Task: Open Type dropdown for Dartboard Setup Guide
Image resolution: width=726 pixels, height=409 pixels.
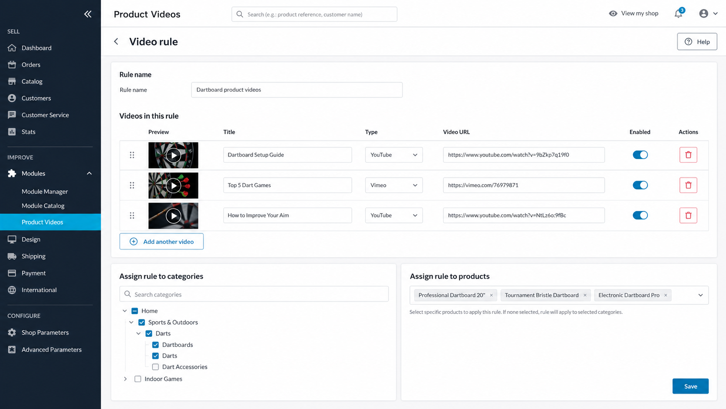Action: (394, 155)
